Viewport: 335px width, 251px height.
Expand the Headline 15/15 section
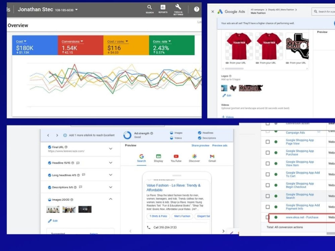click(x=111, y=163)
